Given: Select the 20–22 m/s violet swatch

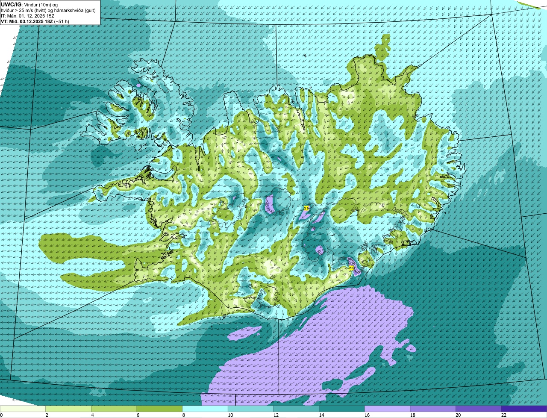Looking at the screenshot, I should tap(479, 409).
